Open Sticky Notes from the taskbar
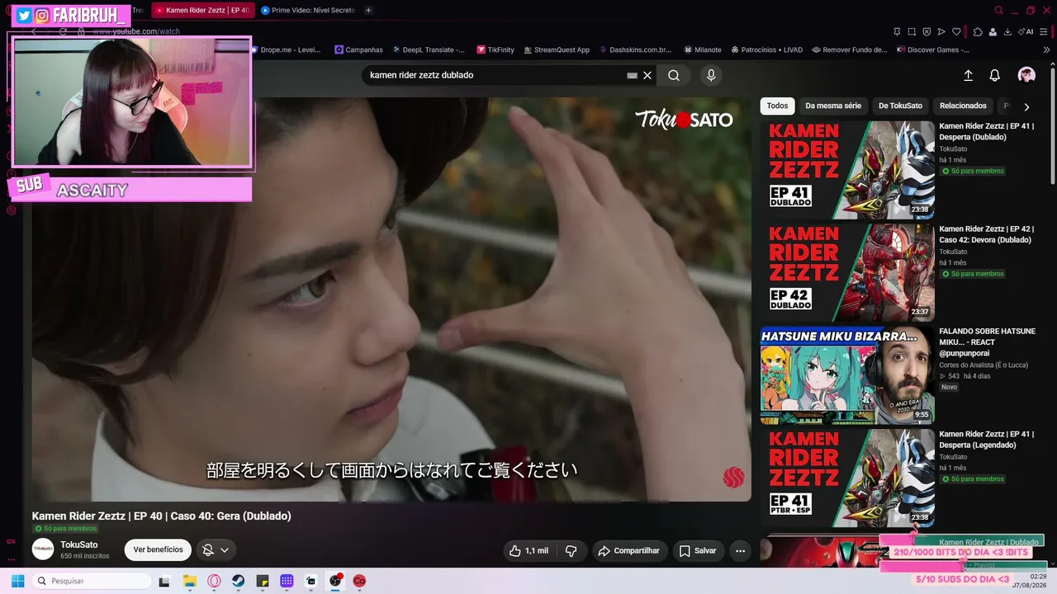Image resolution: width=1057 pixels, height=594 pixels. pyautogui.click(x=263, y=581)
